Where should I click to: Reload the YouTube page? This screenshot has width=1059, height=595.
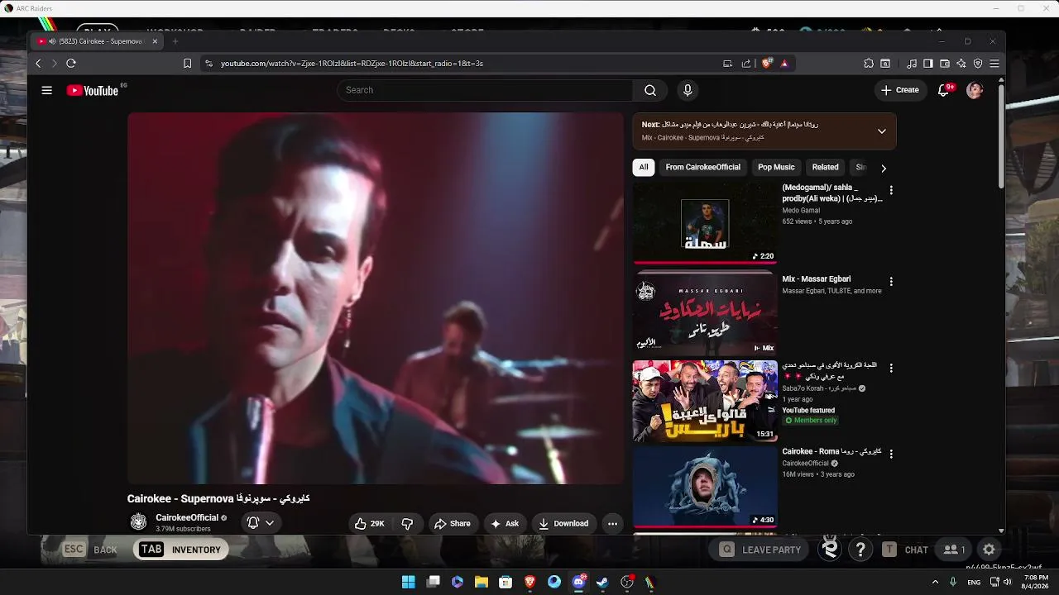(71, 64)
